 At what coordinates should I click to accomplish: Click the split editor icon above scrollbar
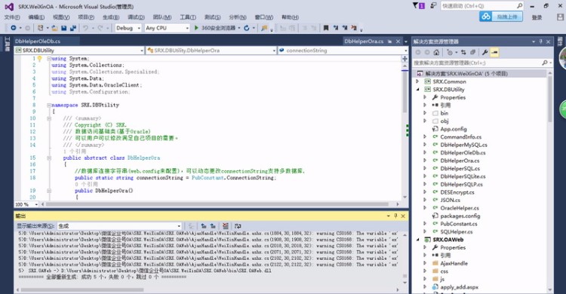[405, 59]
